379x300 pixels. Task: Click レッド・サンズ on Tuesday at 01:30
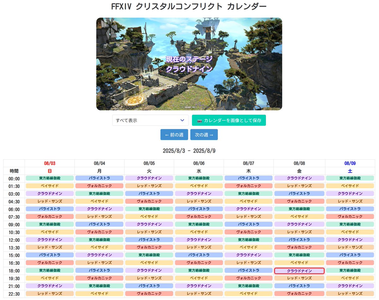149,186
